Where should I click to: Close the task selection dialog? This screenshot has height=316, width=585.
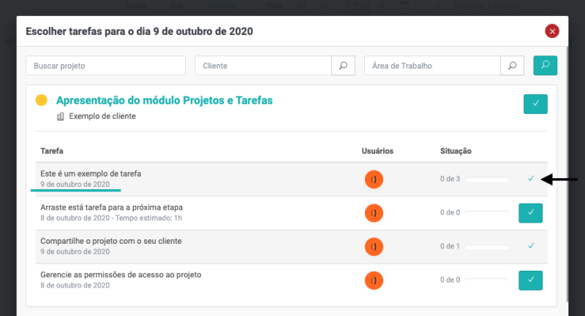552,31
